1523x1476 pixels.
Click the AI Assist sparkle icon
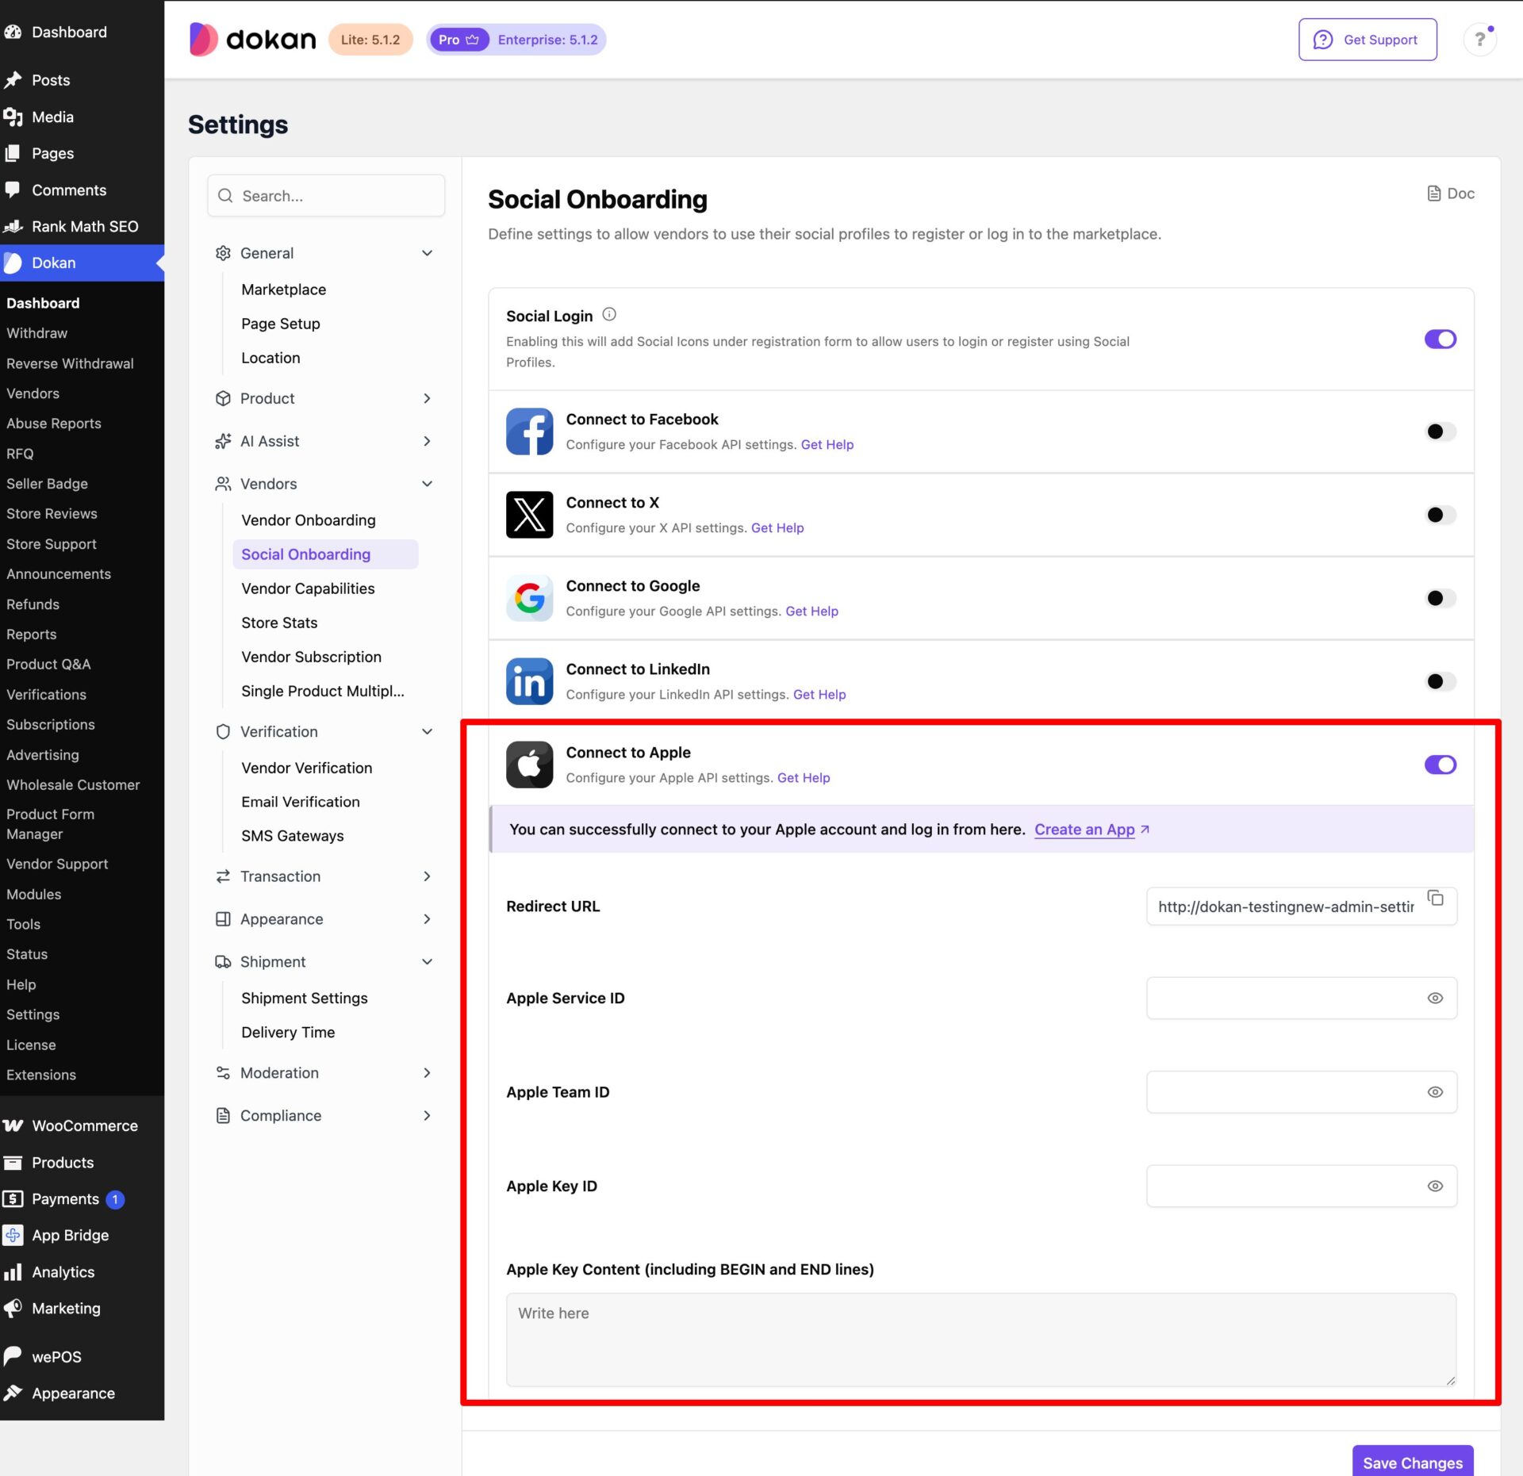(x=223, y=441)
